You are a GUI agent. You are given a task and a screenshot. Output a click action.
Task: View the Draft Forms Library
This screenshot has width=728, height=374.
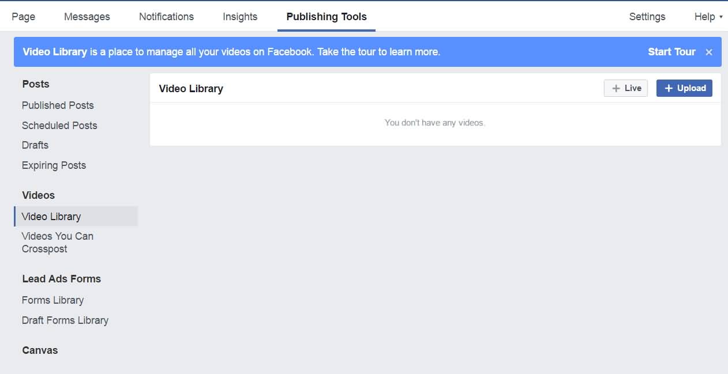click(x=65, y=320)
